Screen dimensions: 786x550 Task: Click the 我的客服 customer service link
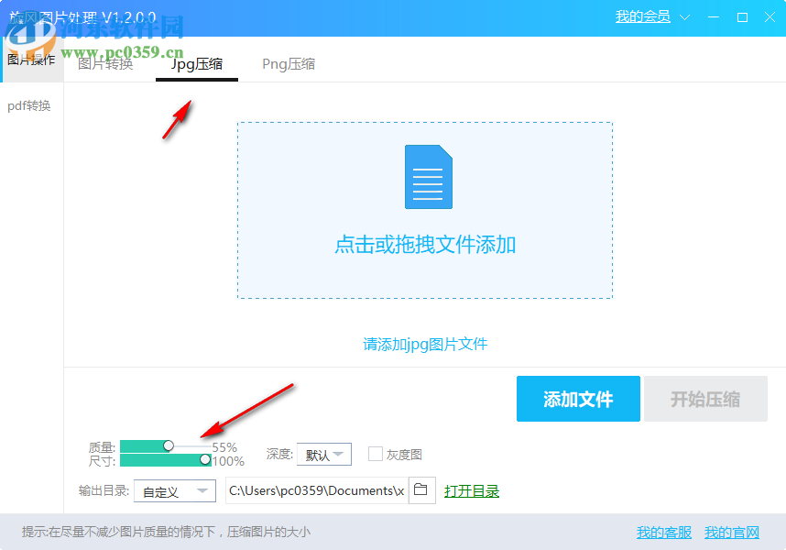pyautogui.click(x=662, y=533)
